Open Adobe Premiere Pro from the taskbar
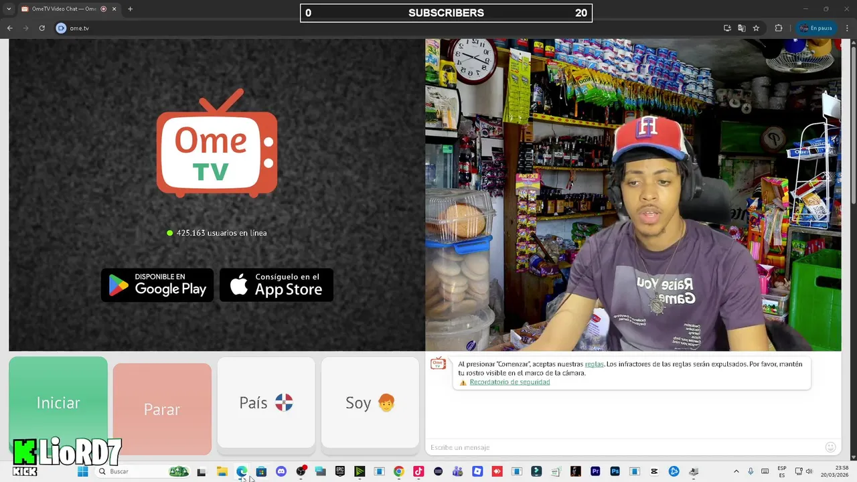Screen dimensions: 857x482 (x=595, y=471)
